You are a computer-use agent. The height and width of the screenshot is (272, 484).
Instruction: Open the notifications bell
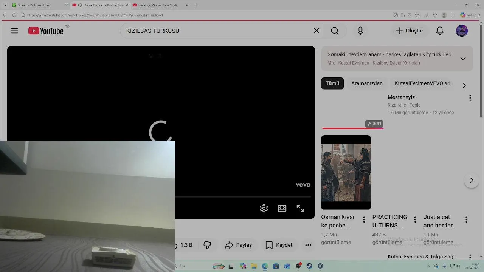point(440,31)
